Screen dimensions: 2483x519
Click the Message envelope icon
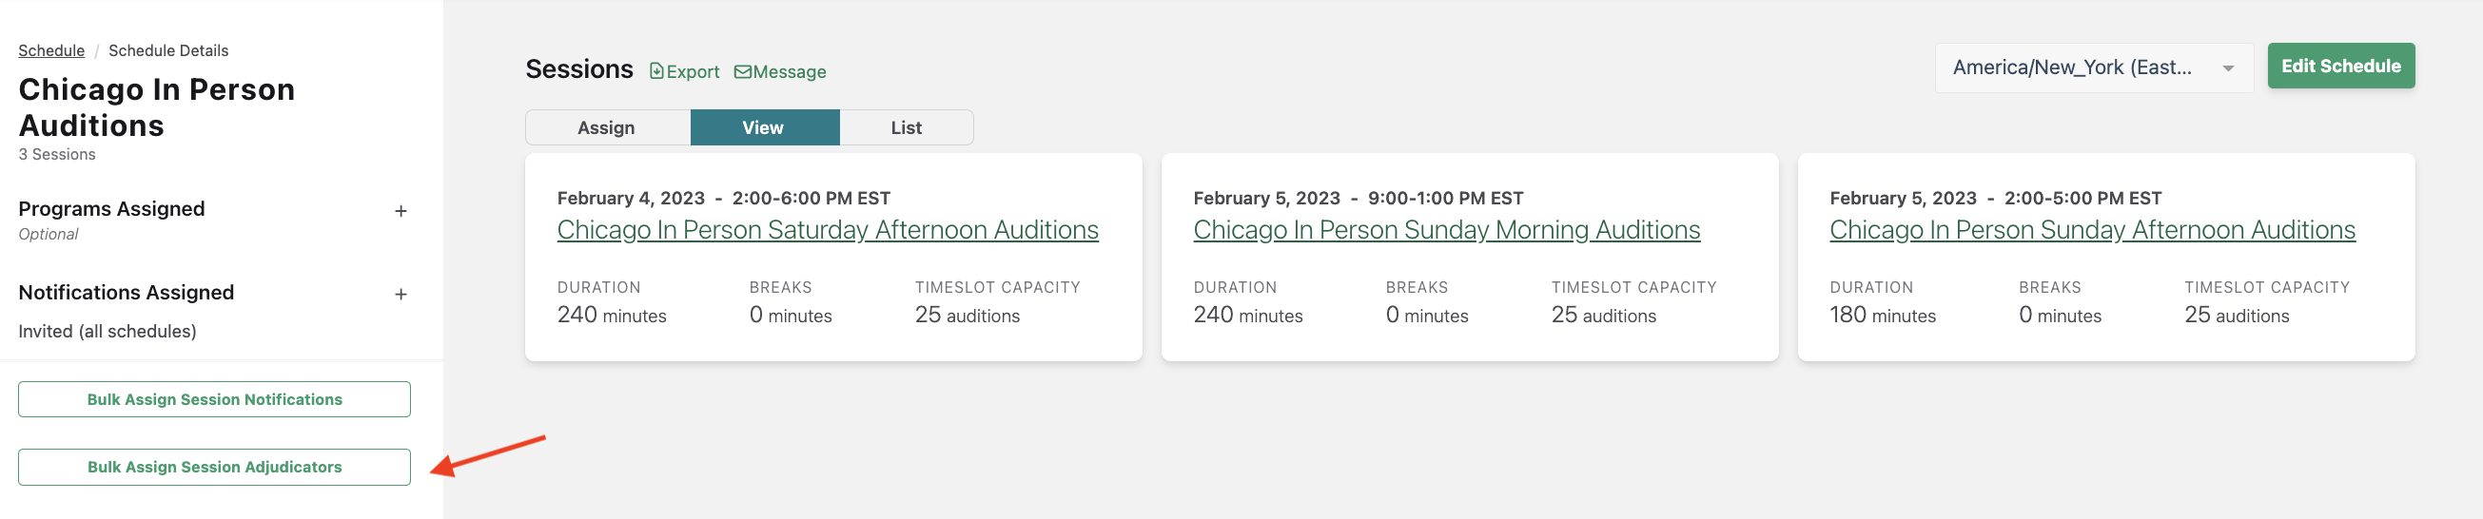[742, 72]
